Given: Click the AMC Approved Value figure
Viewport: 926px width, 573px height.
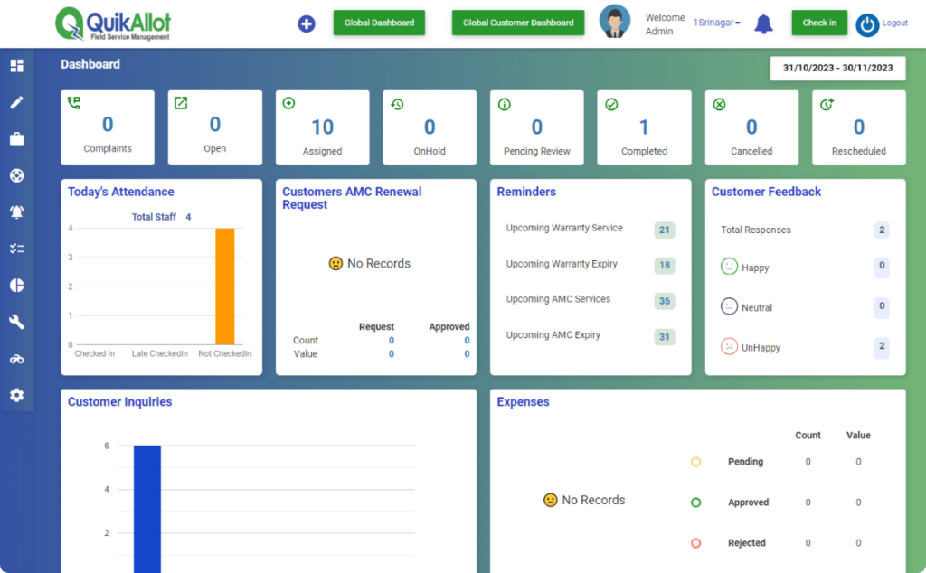Looking at the screenshot, I should coord(467,354).
